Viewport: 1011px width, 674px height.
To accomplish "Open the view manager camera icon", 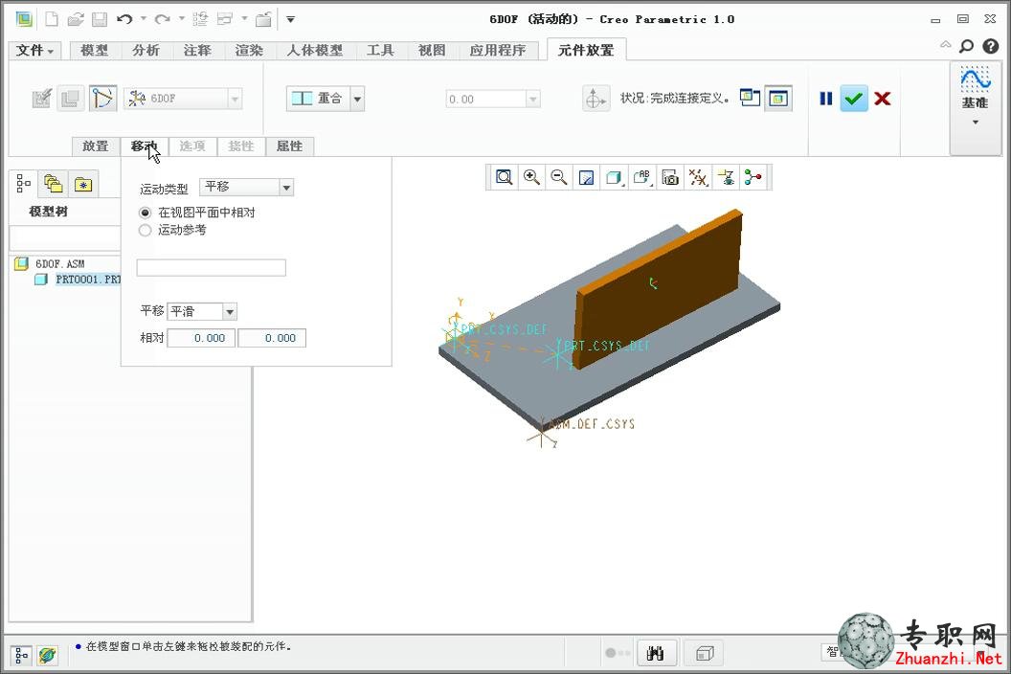I will coord(670,177).
